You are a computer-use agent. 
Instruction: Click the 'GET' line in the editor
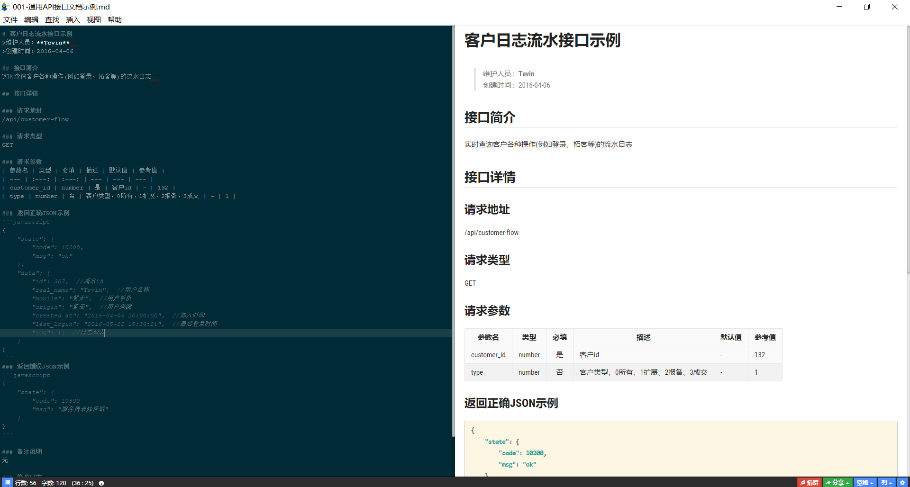[x=8, y=145]
